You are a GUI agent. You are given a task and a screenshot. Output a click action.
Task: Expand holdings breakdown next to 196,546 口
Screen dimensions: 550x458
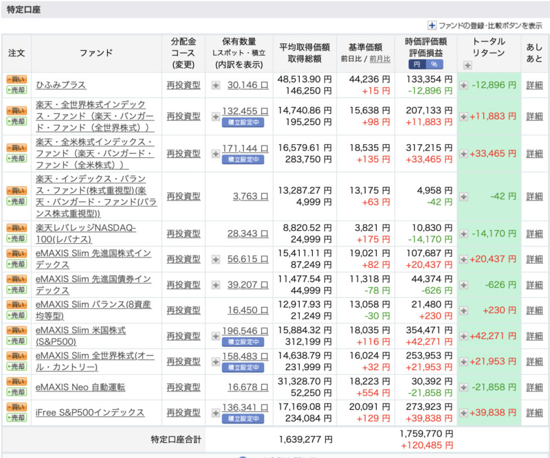point(216,336)
